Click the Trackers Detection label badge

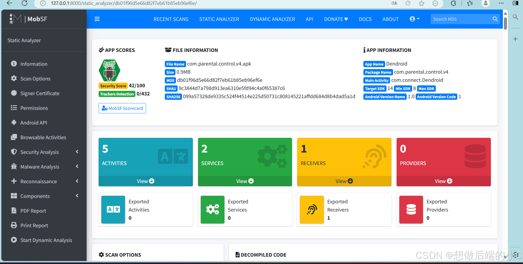click(117, 94)
